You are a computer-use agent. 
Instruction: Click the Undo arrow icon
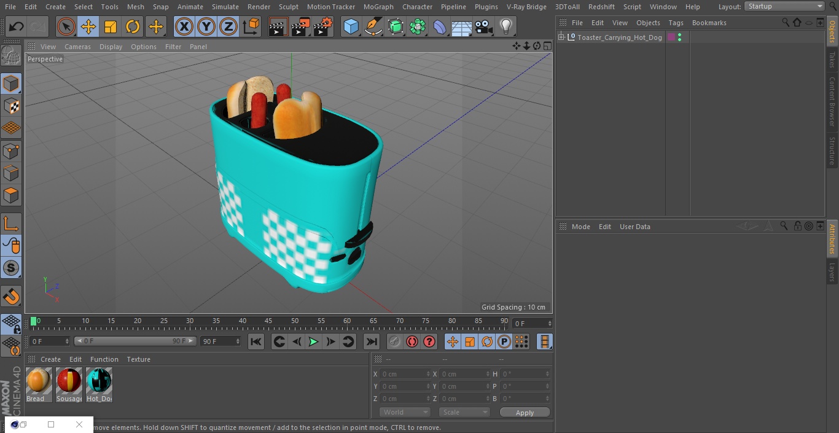[17, 26]
